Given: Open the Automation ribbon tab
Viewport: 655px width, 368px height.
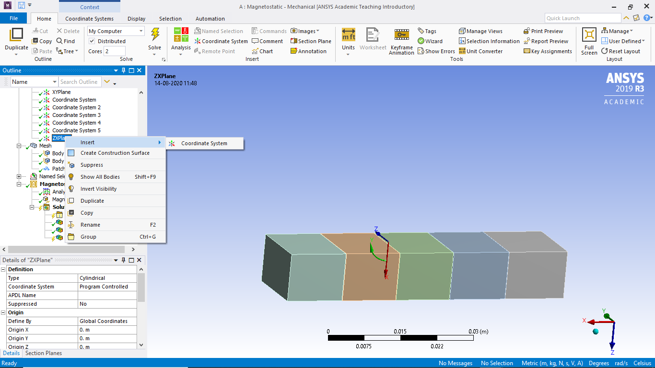Looking at the screenshot, I should click(210, 19).
